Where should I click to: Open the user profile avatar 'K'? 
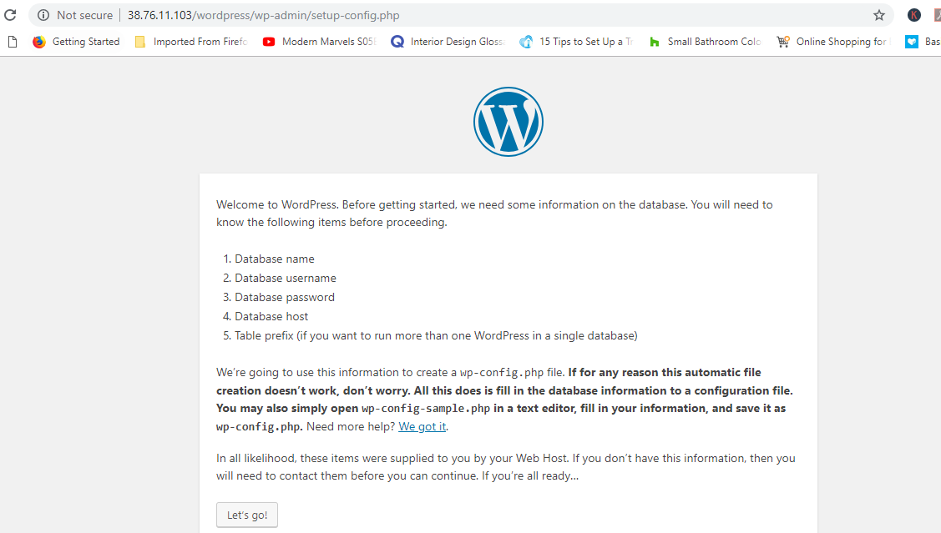(x=914, y=15)
